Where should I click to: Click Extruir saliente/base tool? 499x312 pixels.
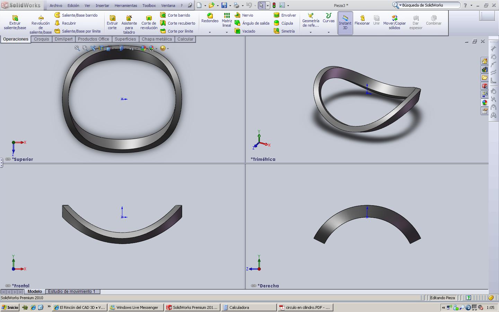coord(15,23)
